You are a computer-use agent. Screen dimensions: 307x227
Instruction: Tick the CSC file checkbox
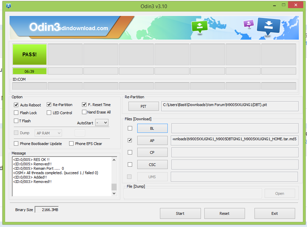(130, 164)
